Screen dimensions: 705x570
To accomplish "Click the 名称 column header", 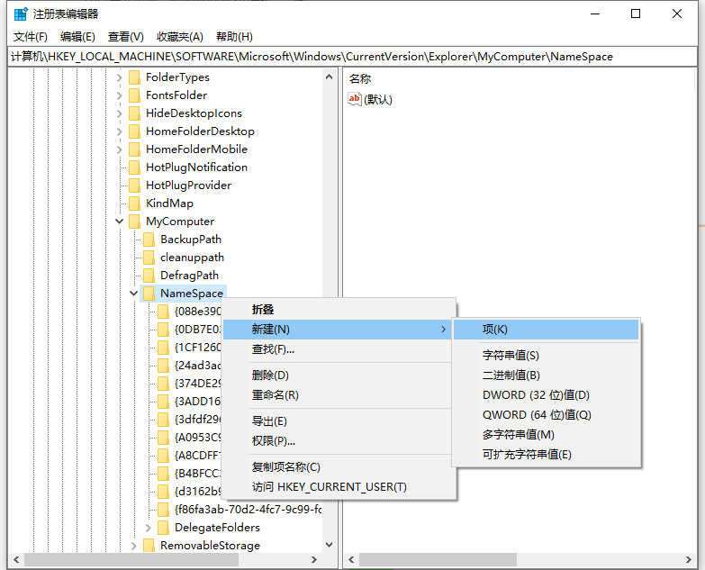I will click(360, 79).
